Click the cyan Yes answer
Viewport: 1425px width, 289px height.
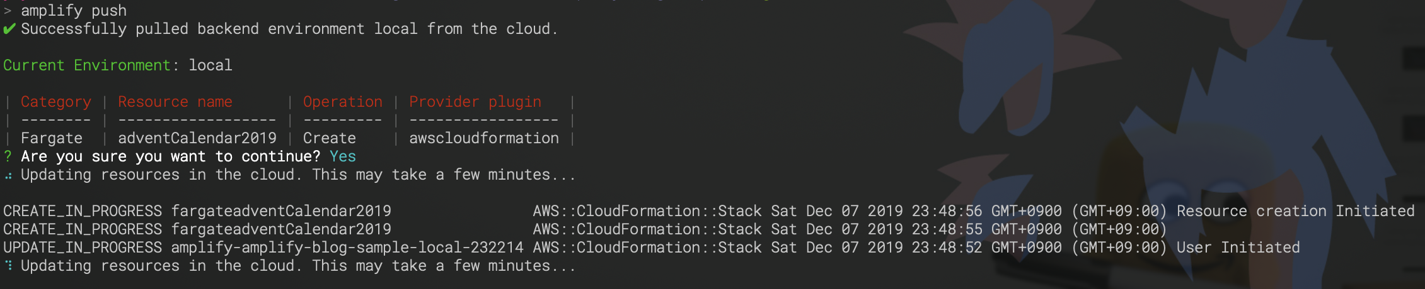pyautogui.click(x=343, y=156)
